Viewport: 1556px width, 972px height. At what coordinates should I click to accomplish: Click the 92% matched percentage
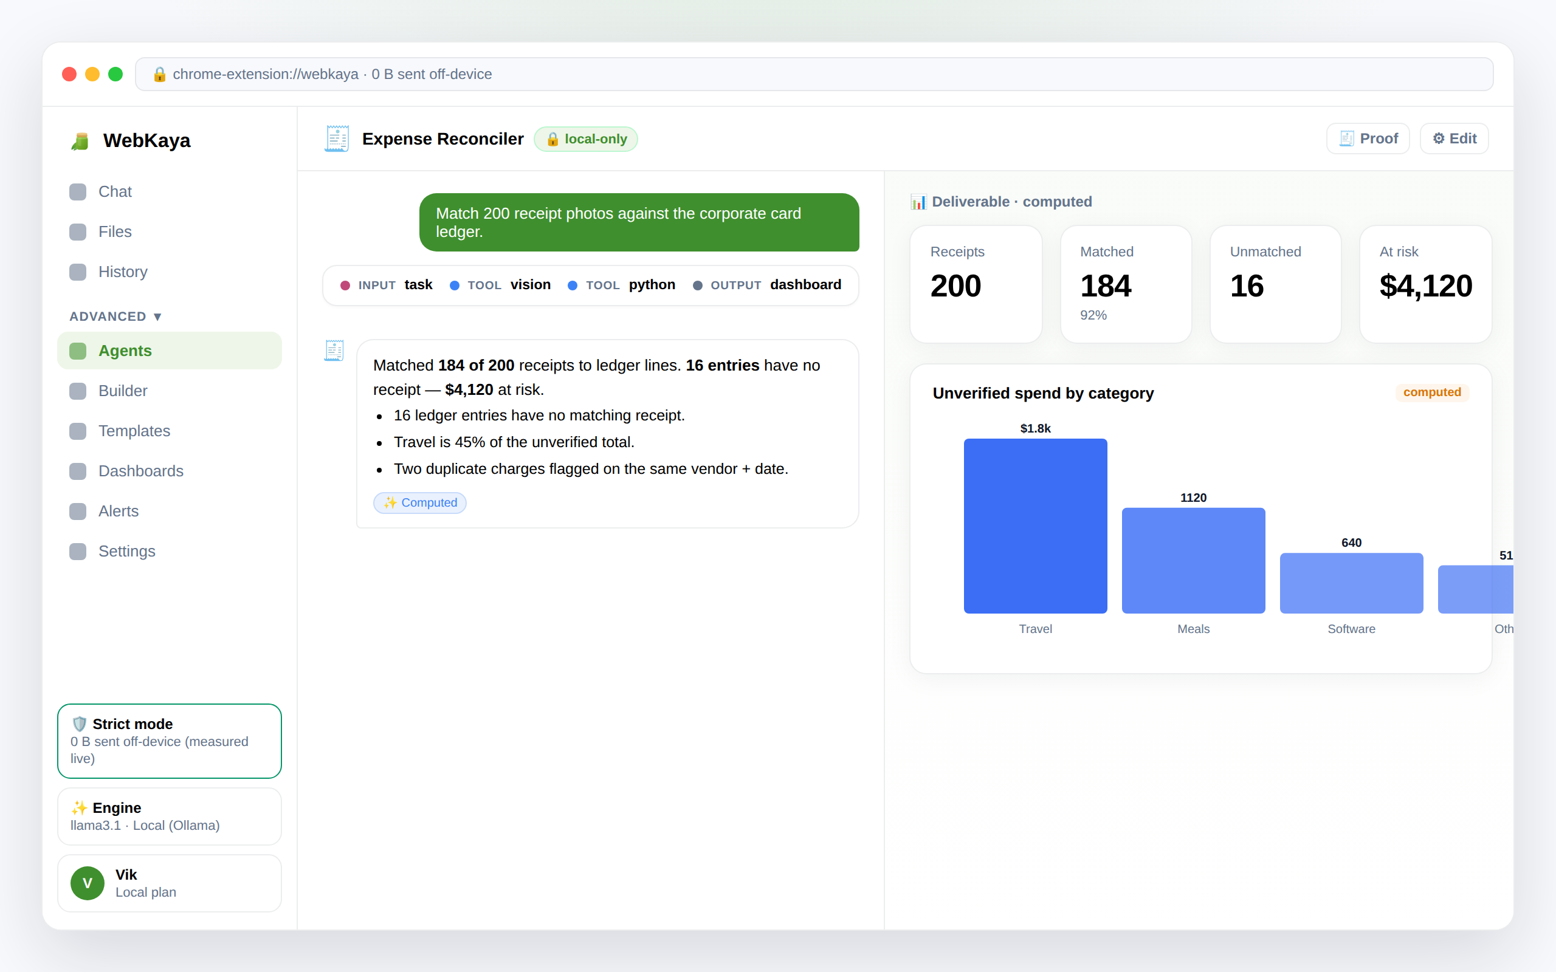click(1093, 315)
